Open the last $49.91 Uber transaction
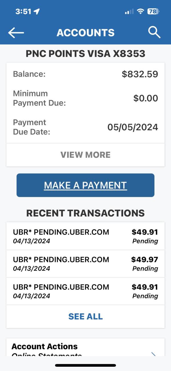The height and width of the screenshot is (371, 171). (85, 291)
